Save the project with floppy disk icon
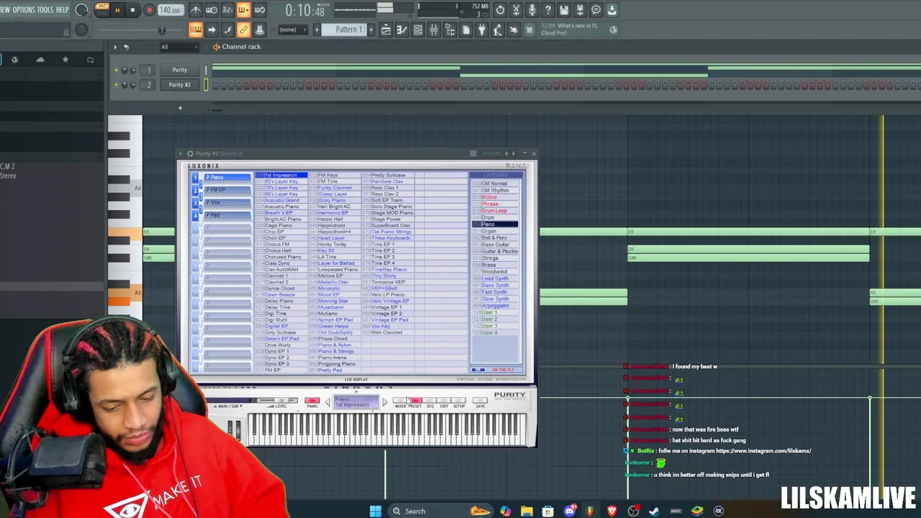 click(x=564, y=10)
